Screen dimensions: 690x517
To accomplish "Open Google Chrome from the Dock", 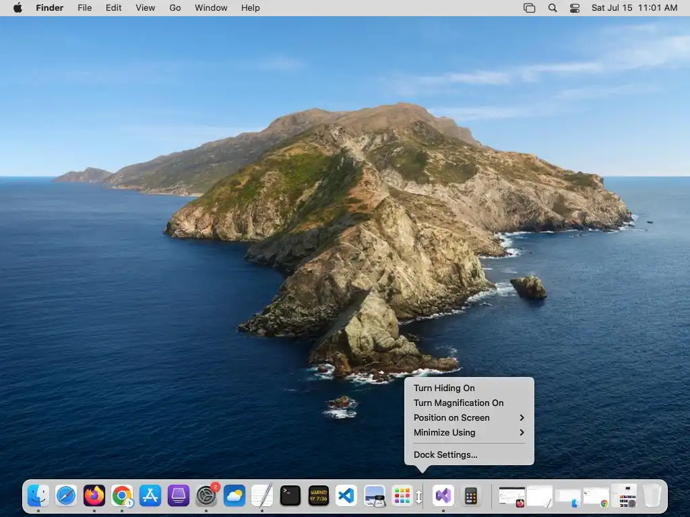I will 122,496.
